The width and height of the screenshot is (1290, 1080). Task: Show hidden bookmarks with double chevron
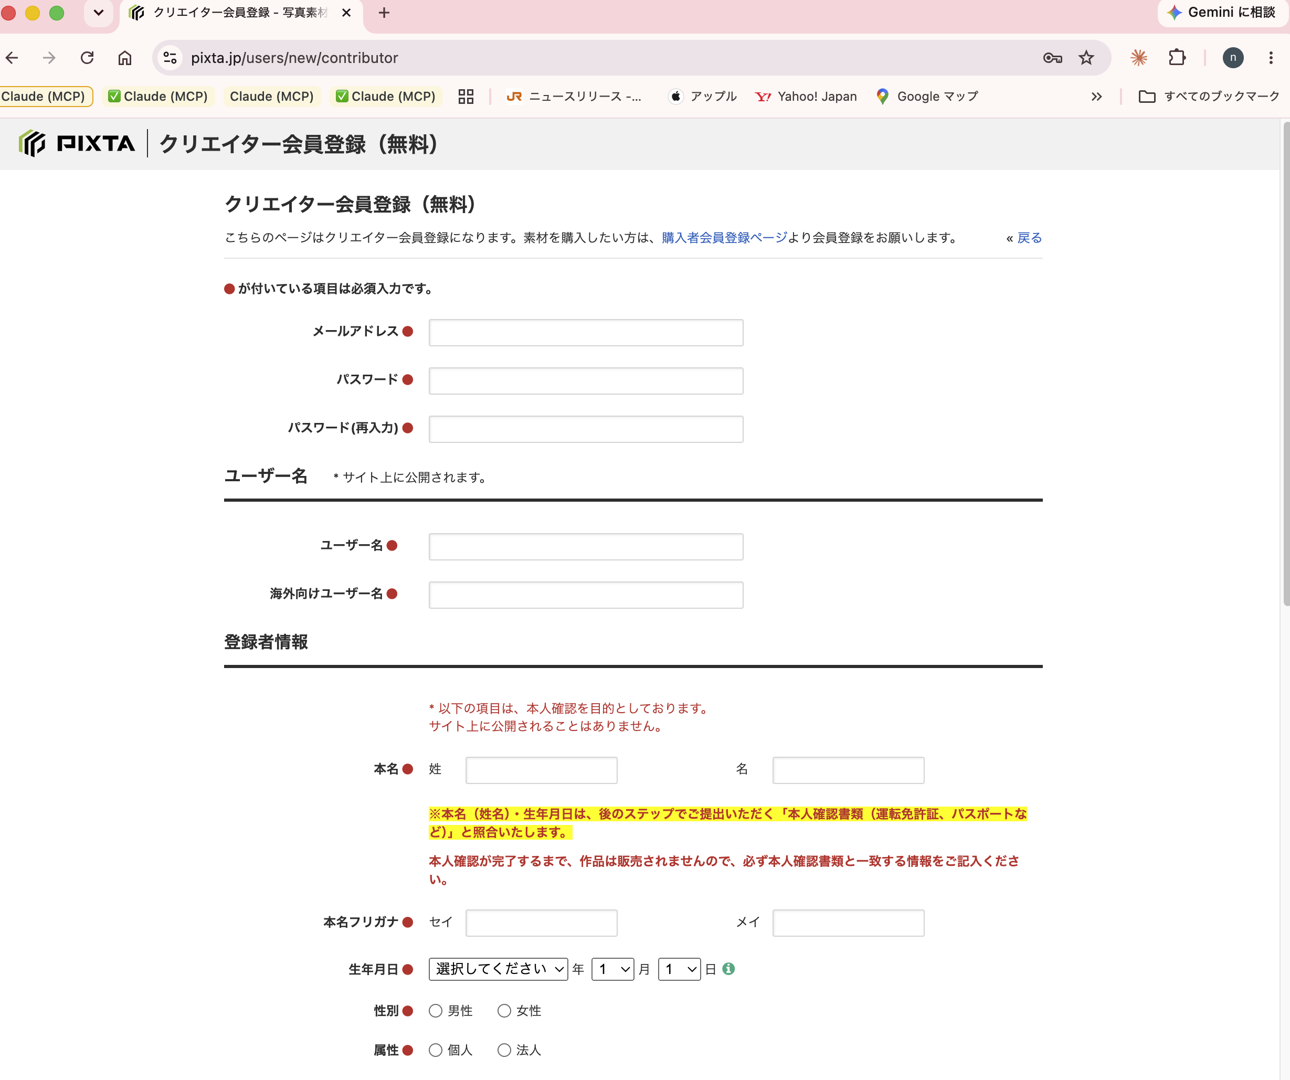tap(1096, 97)
